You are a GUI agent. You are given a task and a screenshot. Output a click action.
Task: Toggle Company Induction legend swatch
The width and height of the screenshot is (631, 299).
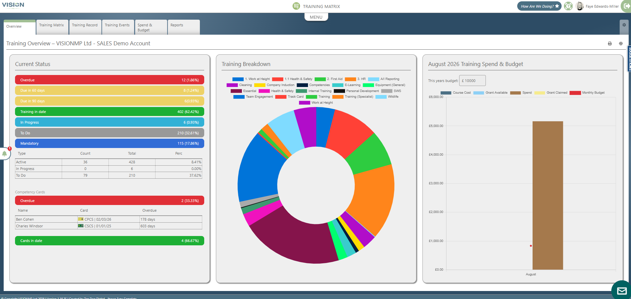pos(260,85)
